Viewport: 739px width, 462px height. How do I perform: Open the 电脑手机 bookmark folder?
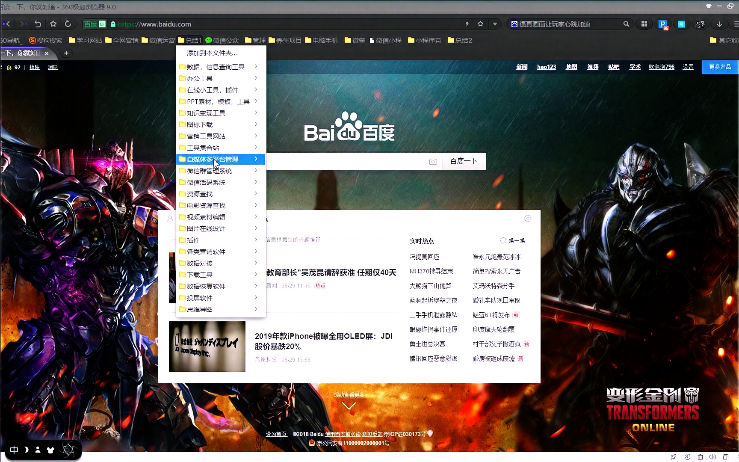click(x=322, y=40)
